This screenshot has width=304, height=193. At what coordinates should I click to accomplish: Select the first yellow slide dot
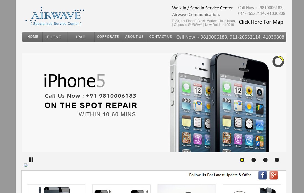(242, 160)
